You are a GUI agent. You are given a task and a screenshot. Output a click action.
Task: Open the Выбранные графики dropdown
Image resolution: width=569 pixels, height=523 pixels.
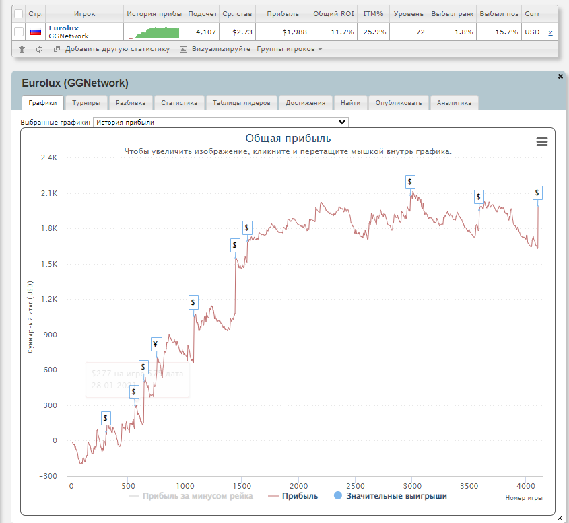click(x=221, y=123)
